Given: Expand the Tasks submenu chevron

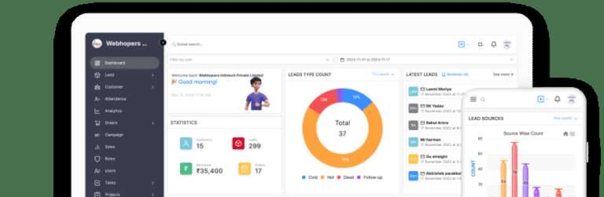Looking at the screenshot, I should 153,183.
